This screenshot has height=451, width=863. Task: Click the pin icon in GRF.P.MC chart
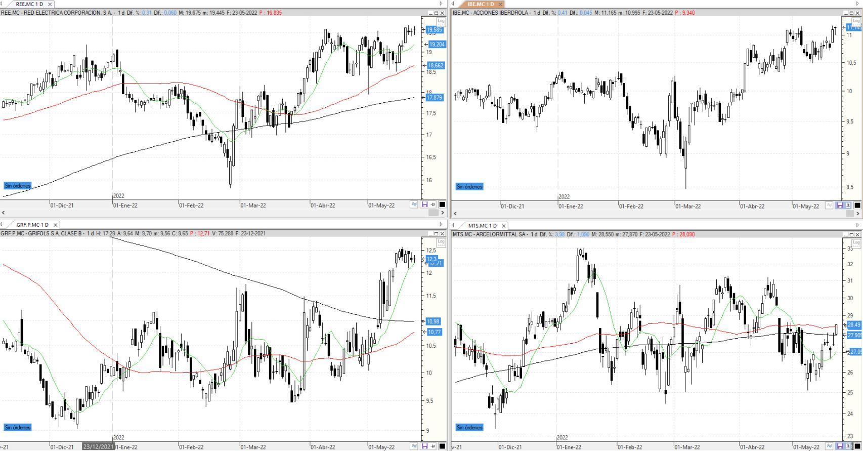pyautogui.click(x=433, y=446)
